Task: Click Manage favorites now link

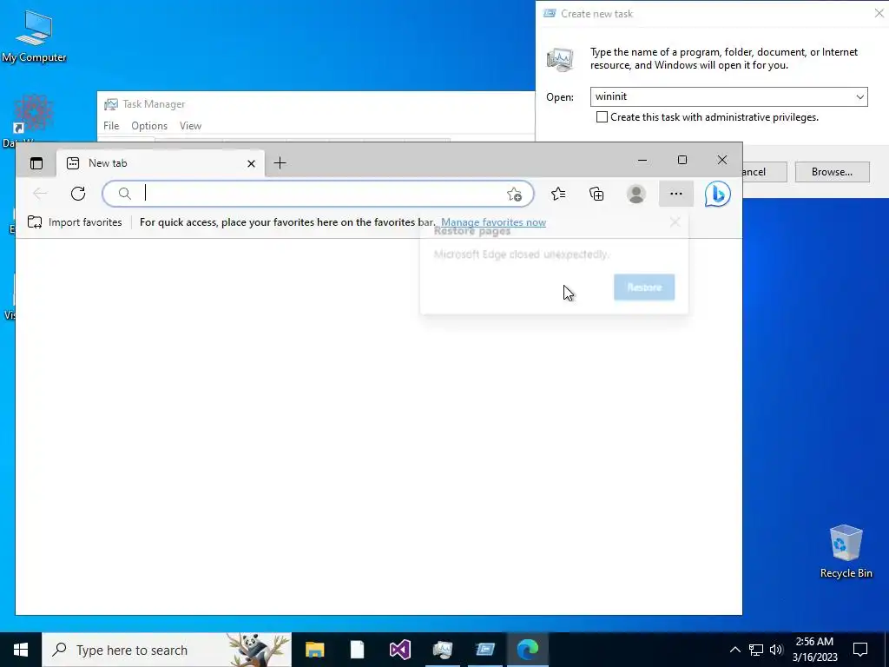Action: [494, 222]
